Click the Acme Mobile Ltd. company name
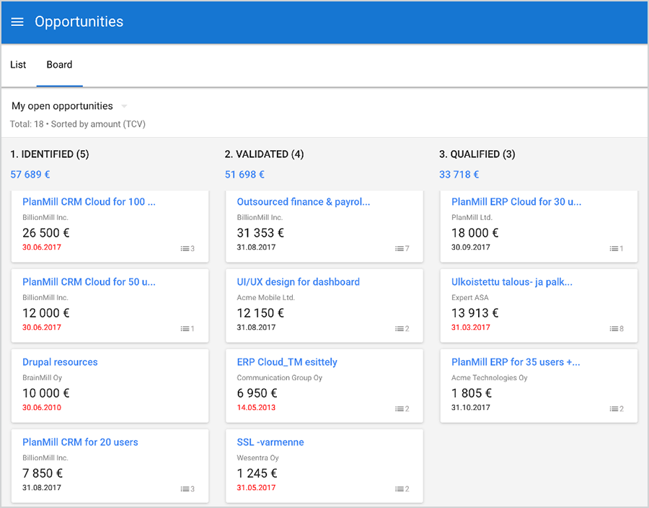649x508 pixels. [x=265, y=298]
